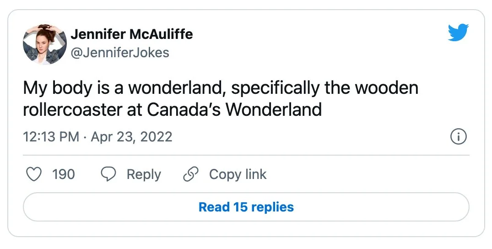The image size is (492, 249).
Task: Click the tweet's first line of text
Action: click(221, 87)
